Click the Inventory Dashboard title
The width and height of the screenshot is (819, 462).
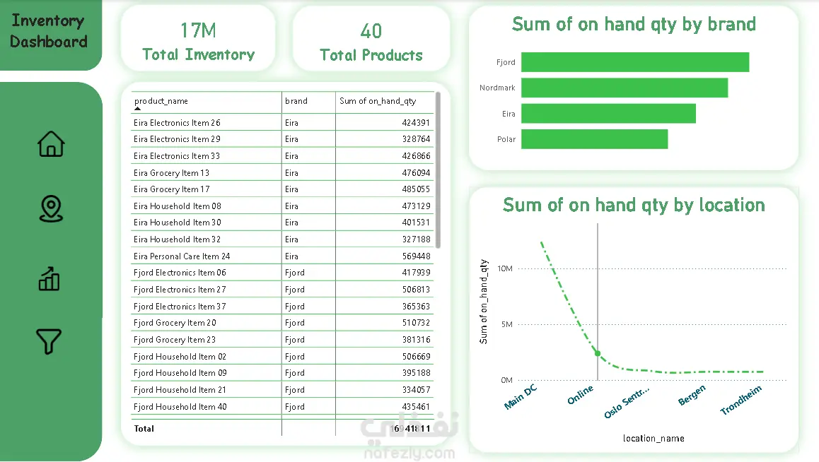tap(49, 31)
